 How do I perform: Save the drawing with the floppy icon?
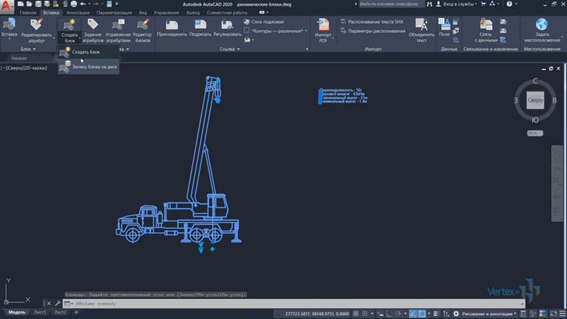pyautogui.click(x=38, y=4)
